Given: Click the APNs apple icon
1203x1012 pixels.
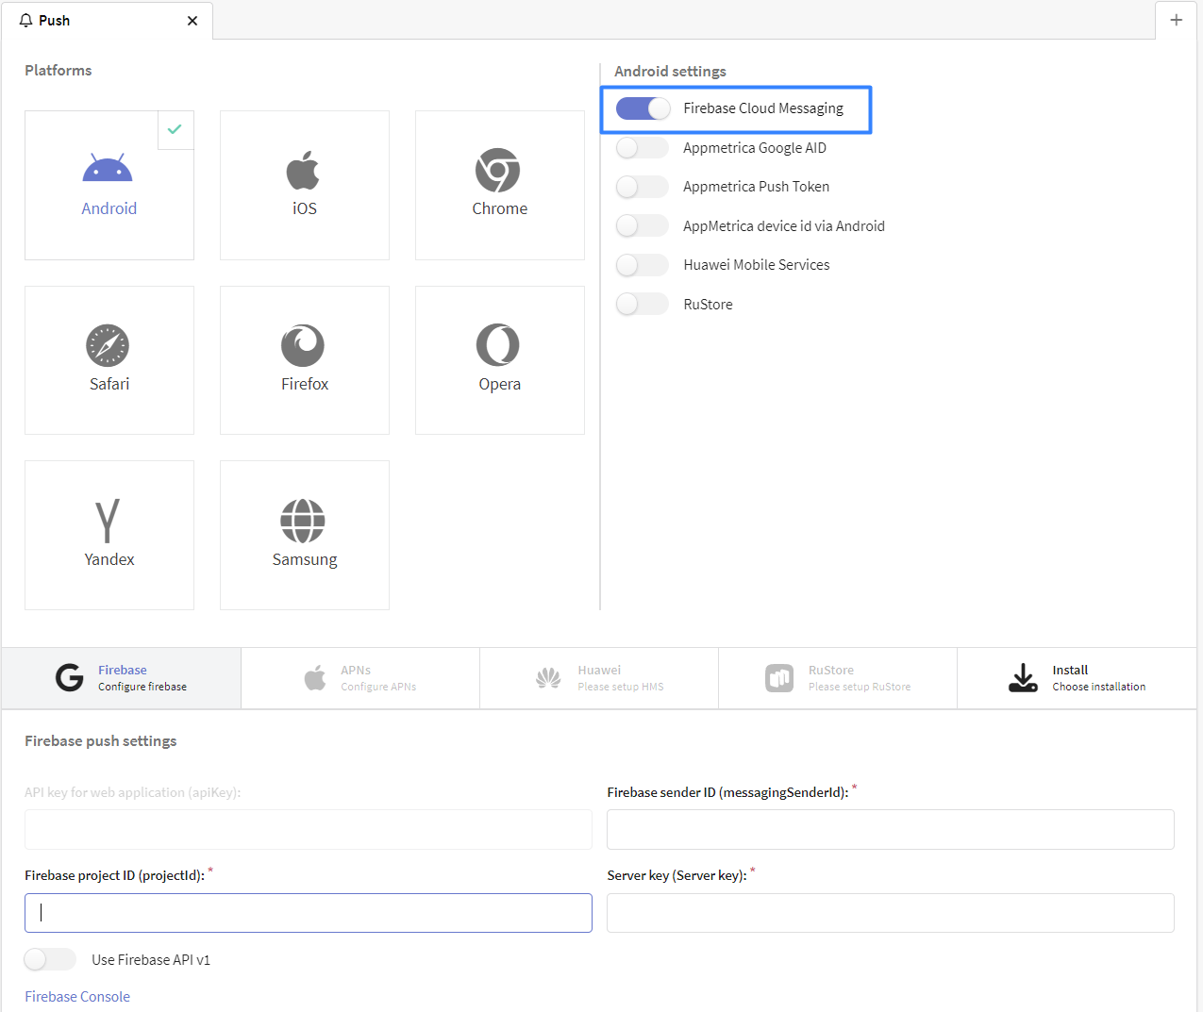Looking at the screenshot, I should tap(315, 677).
